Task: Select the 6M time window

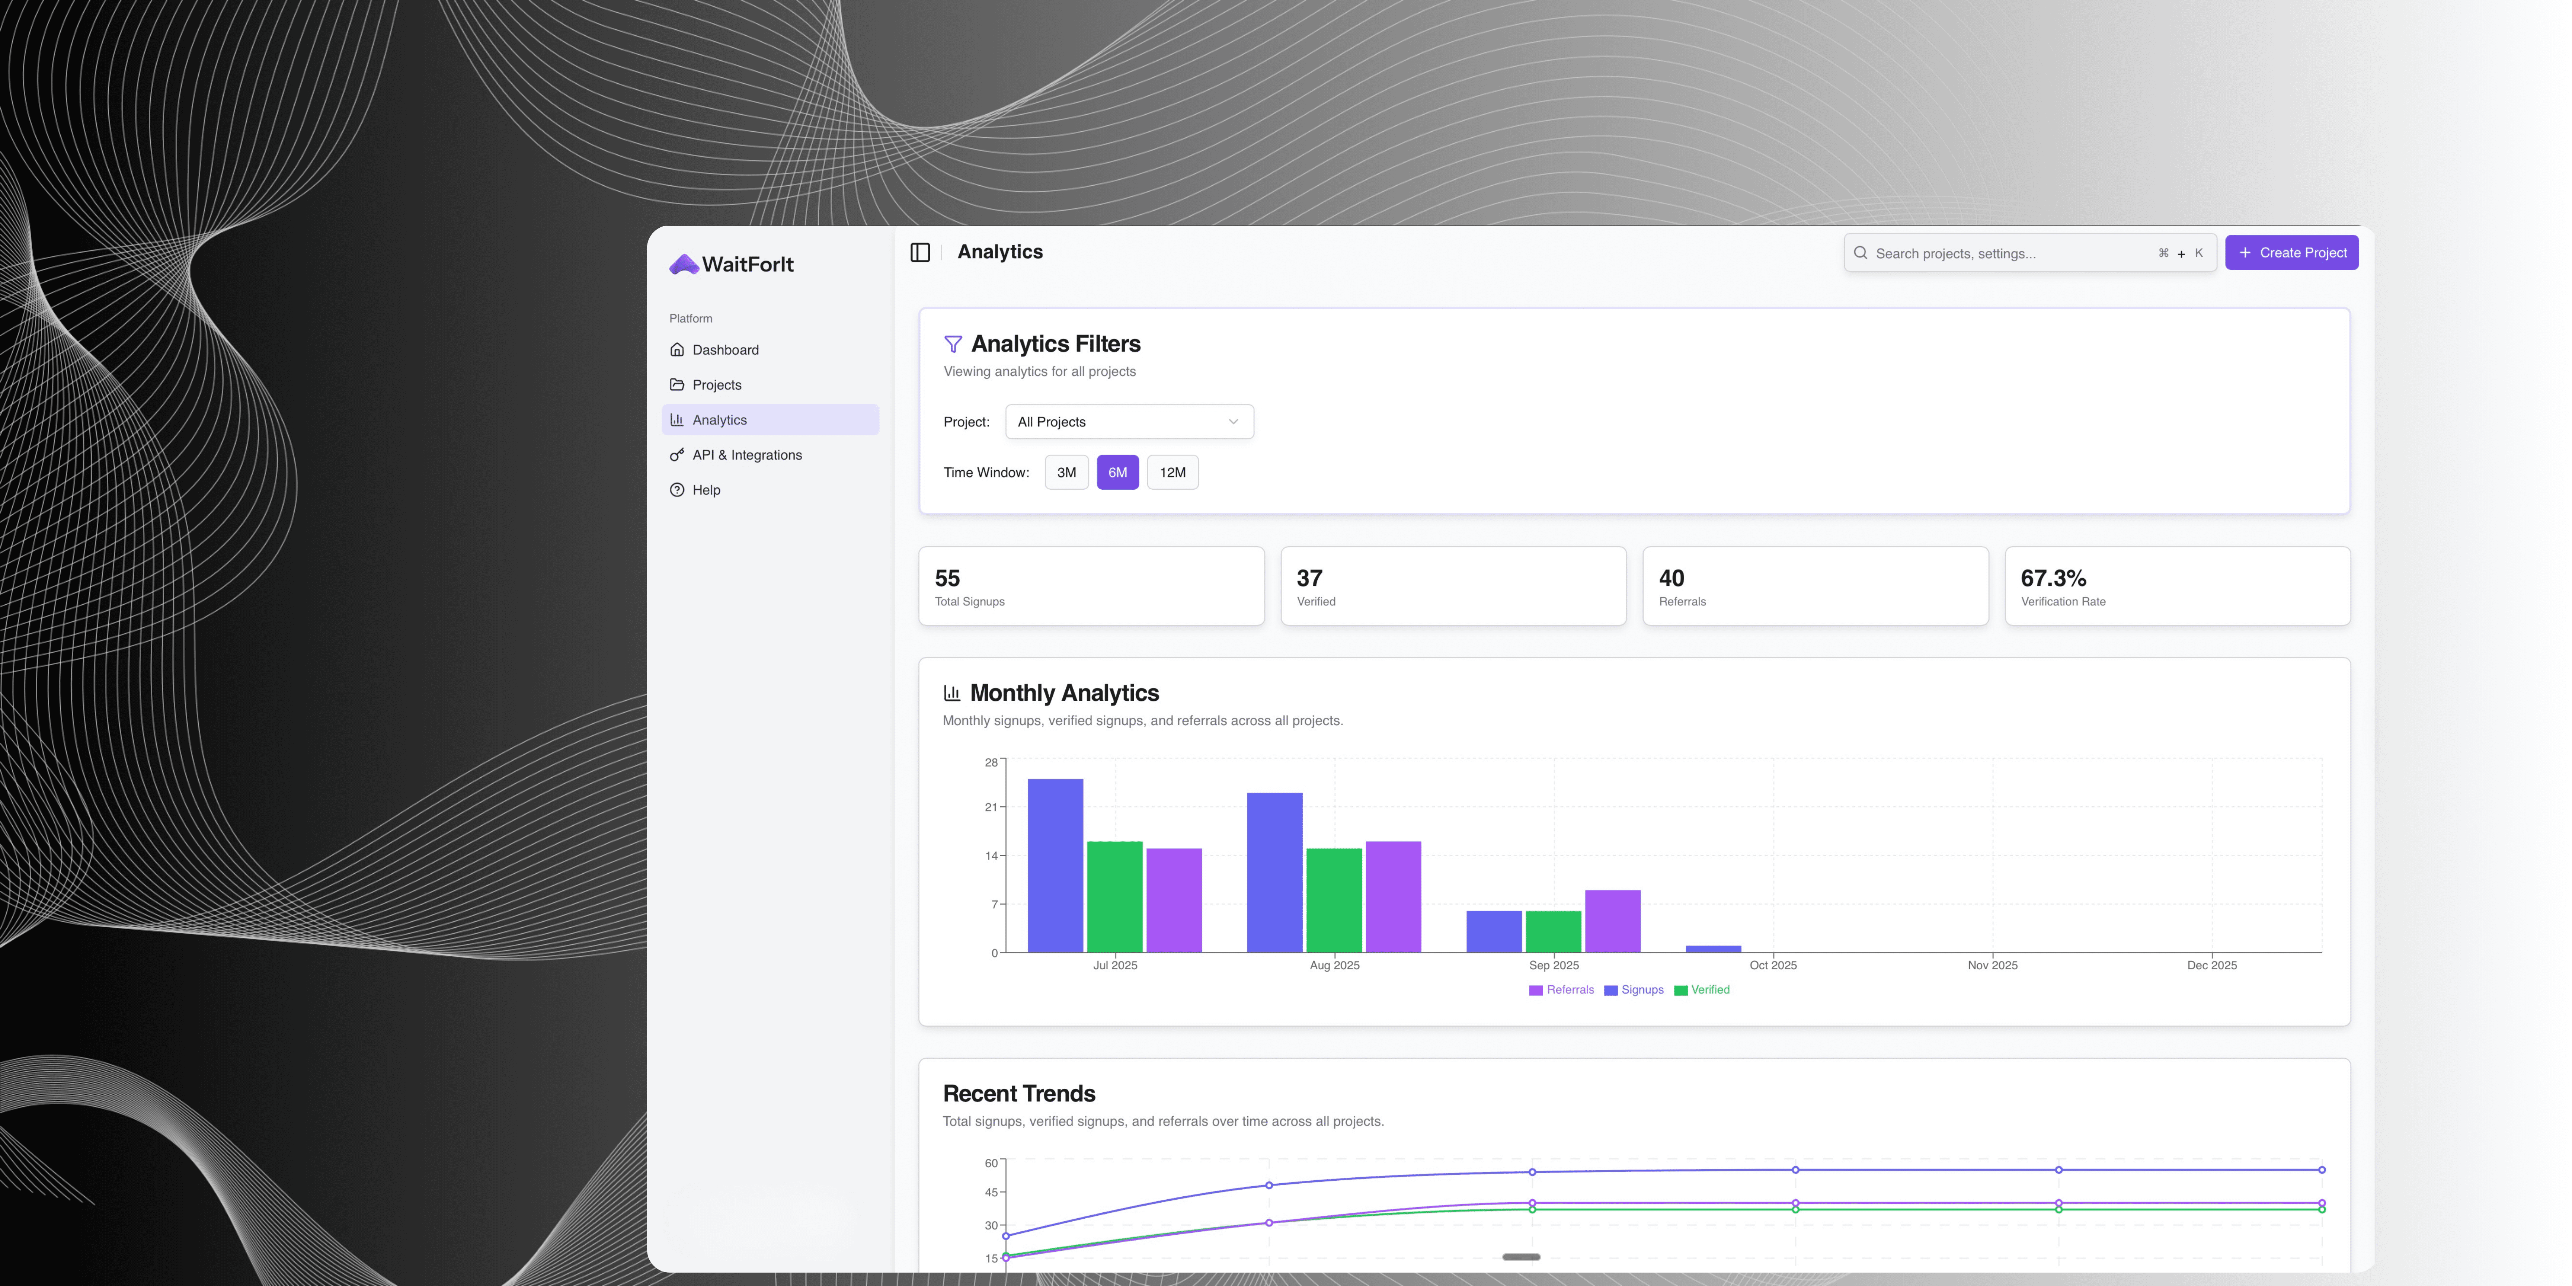Action: coord(1117,472)
